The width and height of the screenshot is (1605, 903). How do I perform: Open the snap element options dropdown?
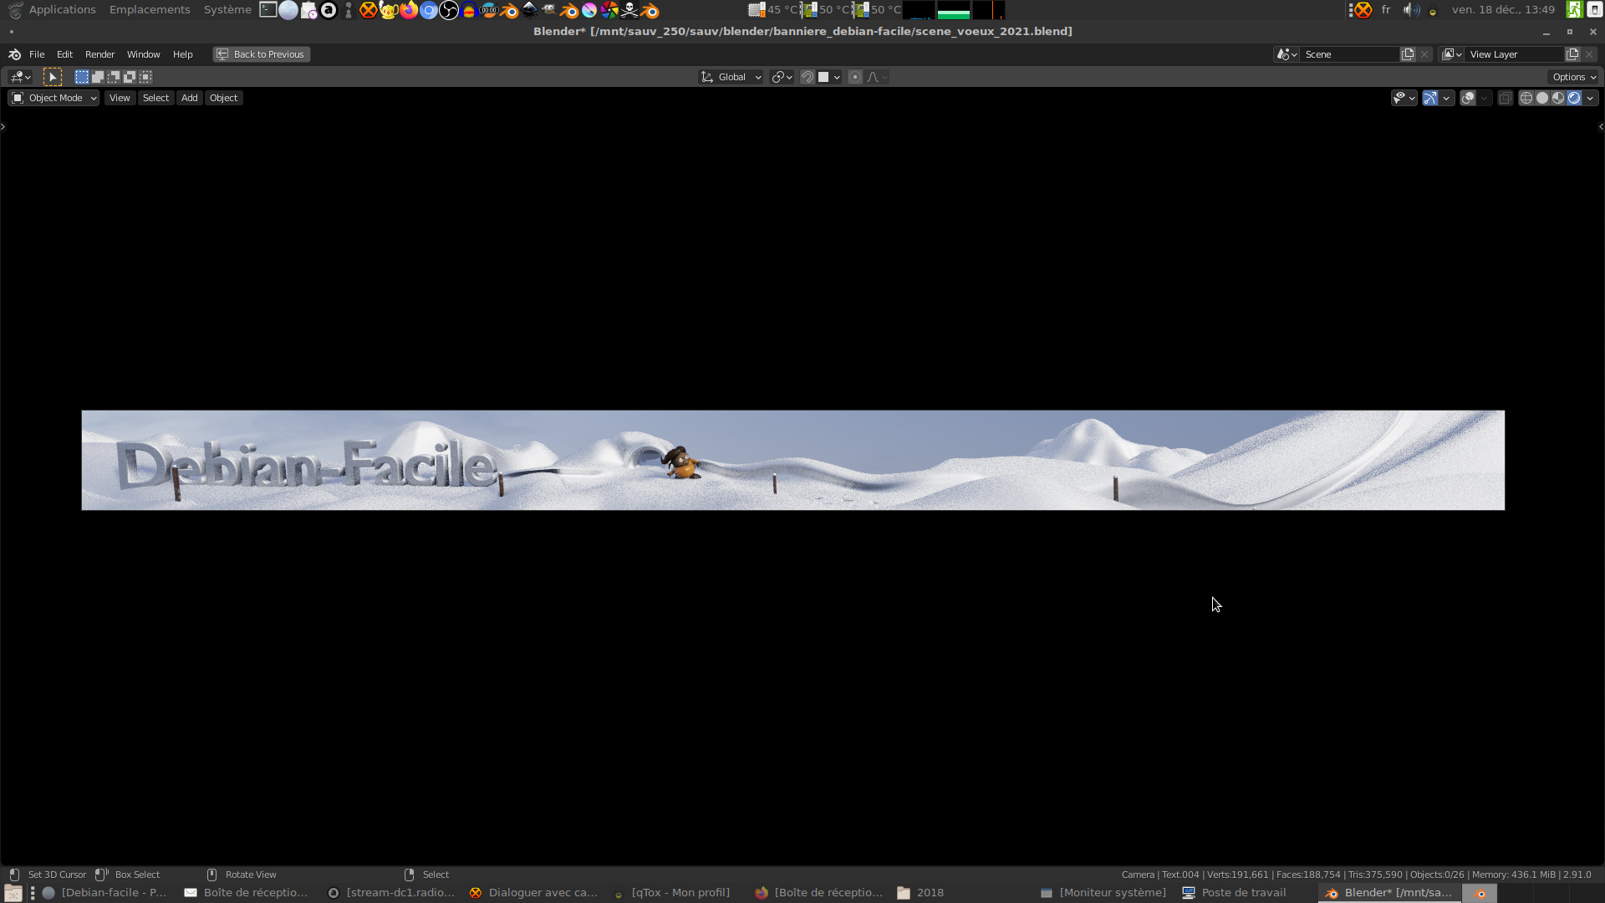(829, 77)
